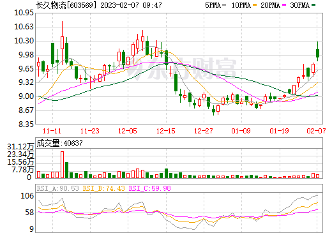
Task: Click the orange 10PMA legend color swatch
Action: click(x=255, y=5)
